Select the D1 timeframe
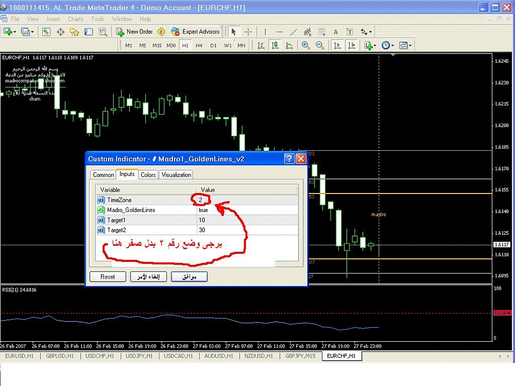Viewport: 515px width, 386px height. point(214,46)
